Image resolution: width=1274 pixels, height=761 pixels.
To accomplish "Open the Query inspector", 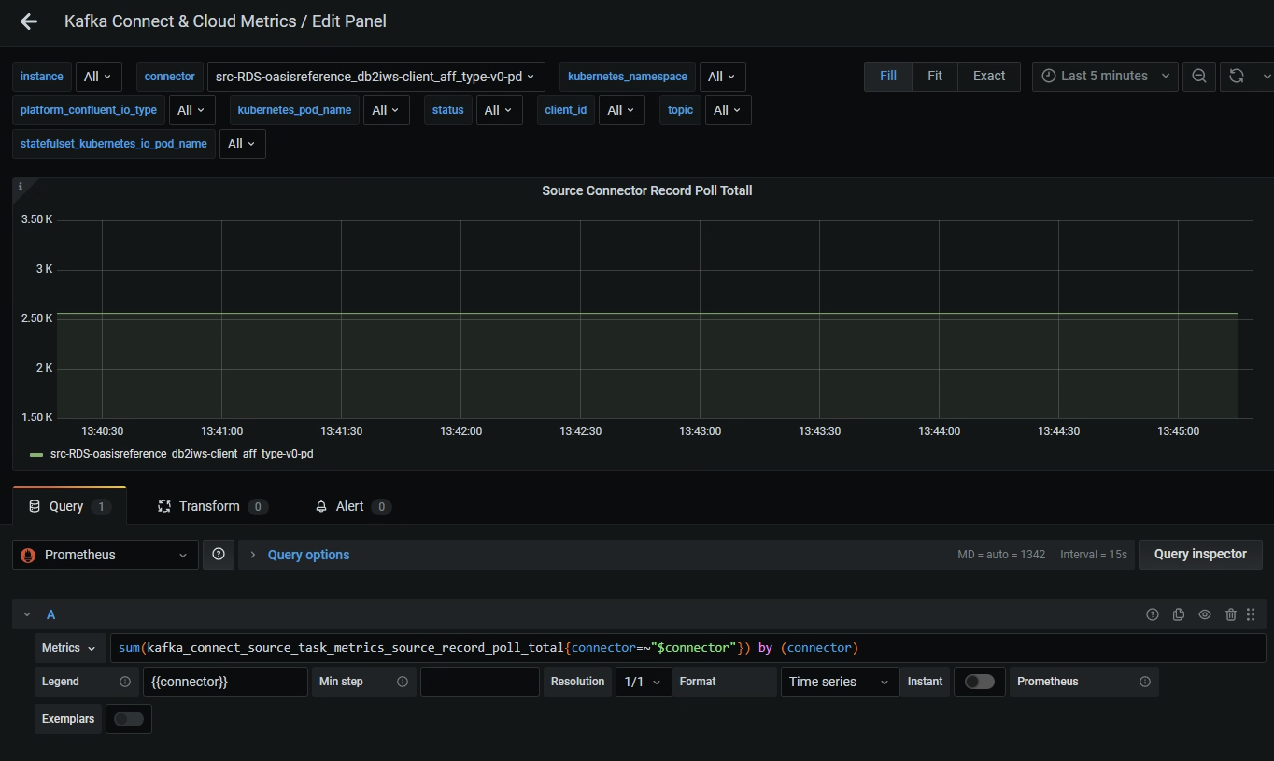I will [x=1201, y=554].
